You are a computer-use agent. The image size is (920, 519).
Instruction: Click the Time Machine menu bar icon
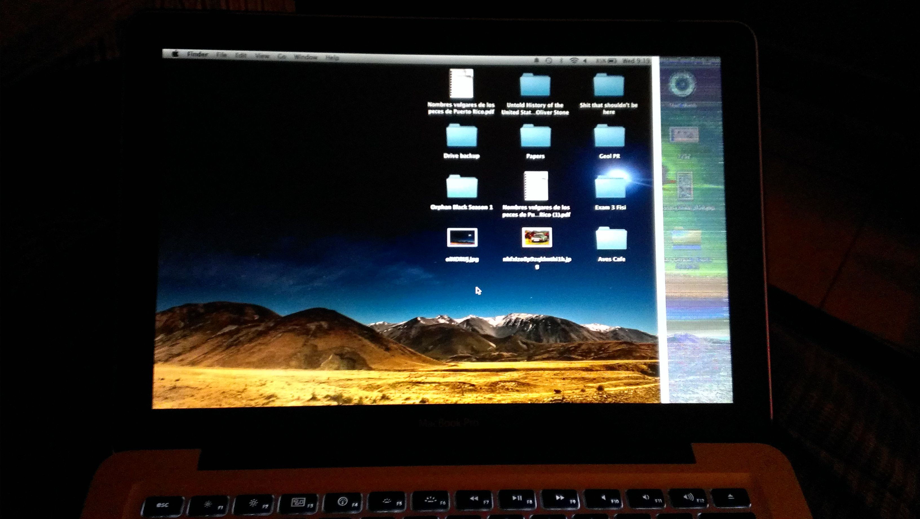[549, 61]
